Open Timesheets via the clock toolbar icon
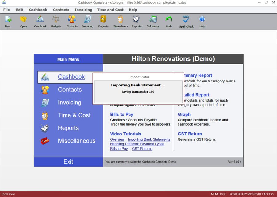This screenshot has width=277, height=197. pyautogui.click(x=121, y=19)
